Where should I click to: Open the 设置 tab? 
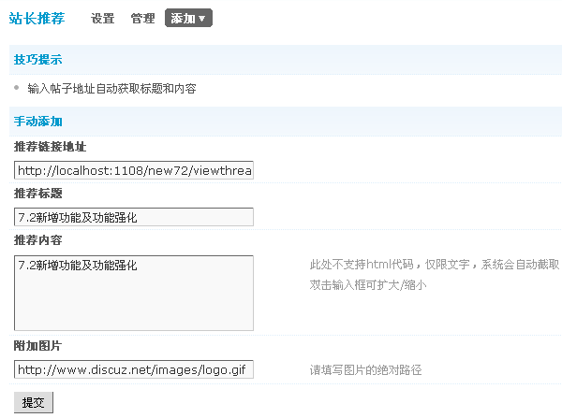pos(102,19)
